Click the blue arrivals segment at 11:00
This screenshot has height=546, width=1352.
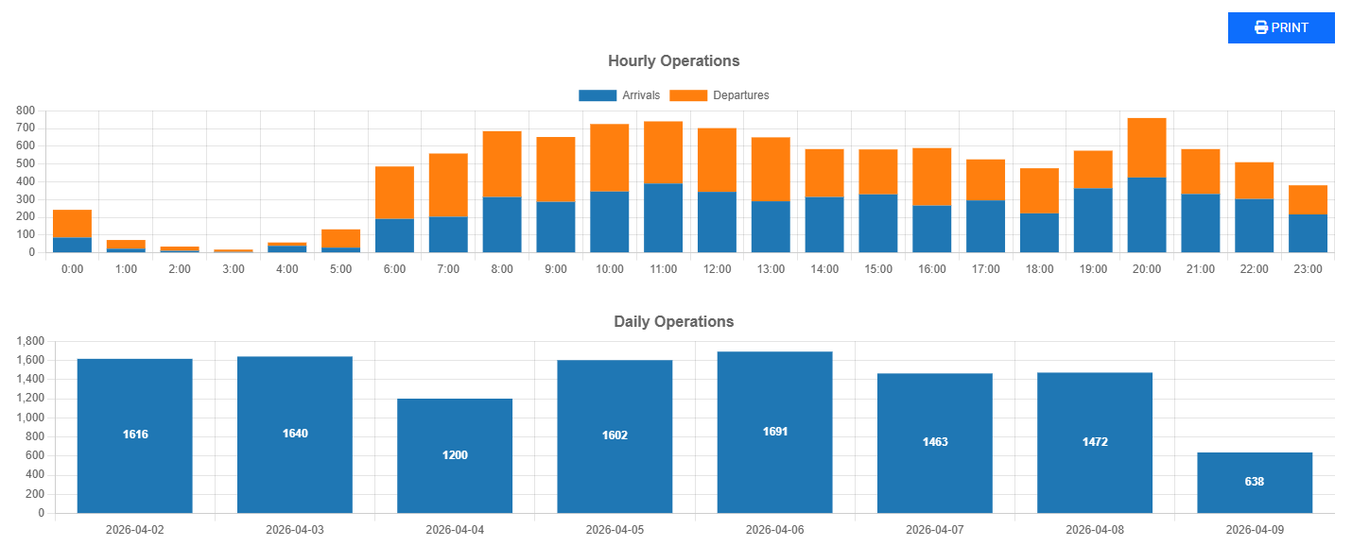click(663, 217)
